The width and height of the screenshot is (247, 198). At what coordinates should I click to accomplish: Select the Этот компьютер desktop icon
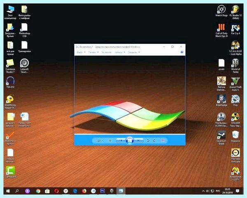pos(10,13)
